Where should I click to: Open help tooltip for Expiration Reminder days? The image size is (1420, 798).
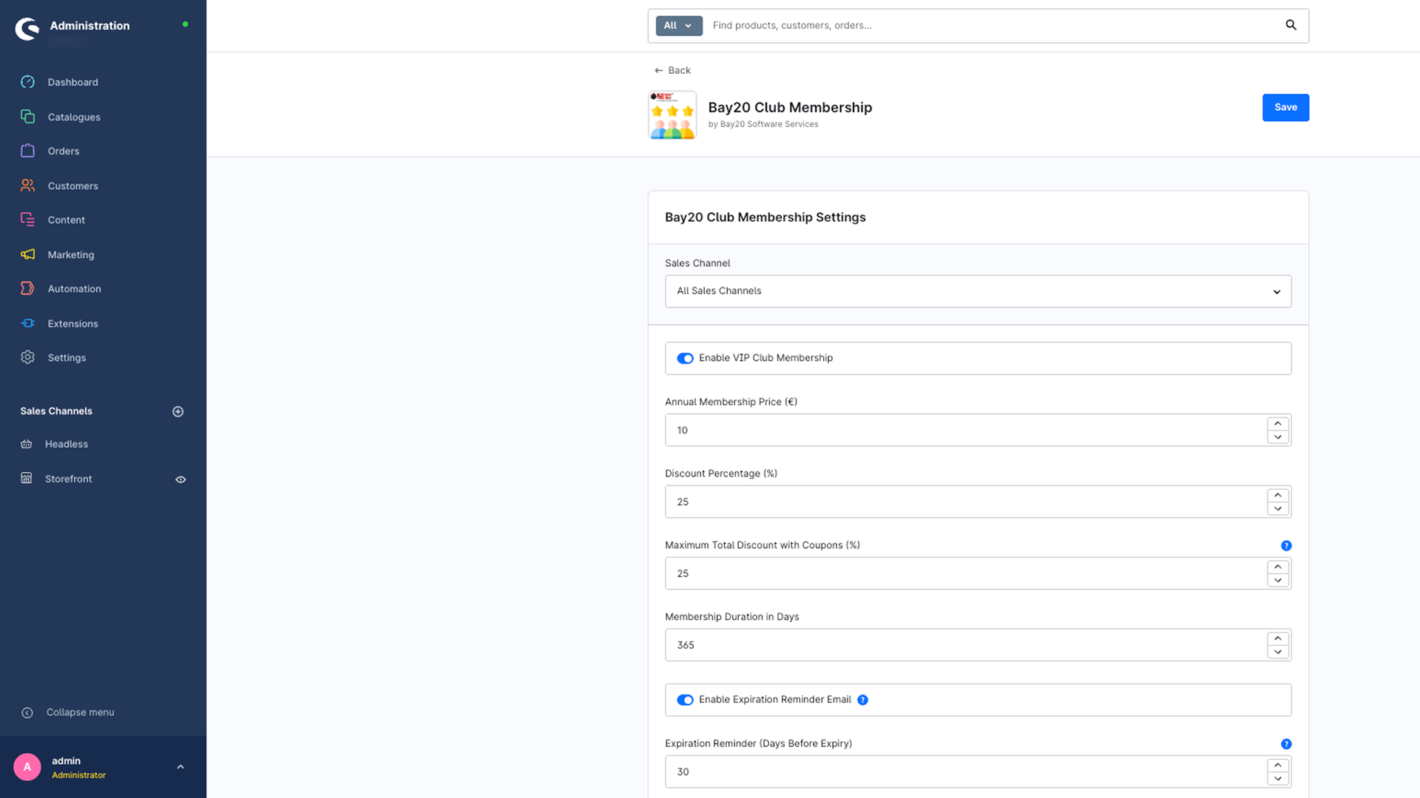(1286, 744)
